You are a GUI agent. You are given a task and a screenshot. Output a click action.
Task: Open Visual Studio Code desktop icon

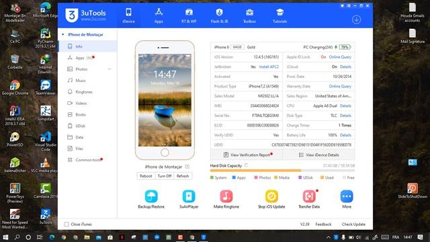pos(45,141)
